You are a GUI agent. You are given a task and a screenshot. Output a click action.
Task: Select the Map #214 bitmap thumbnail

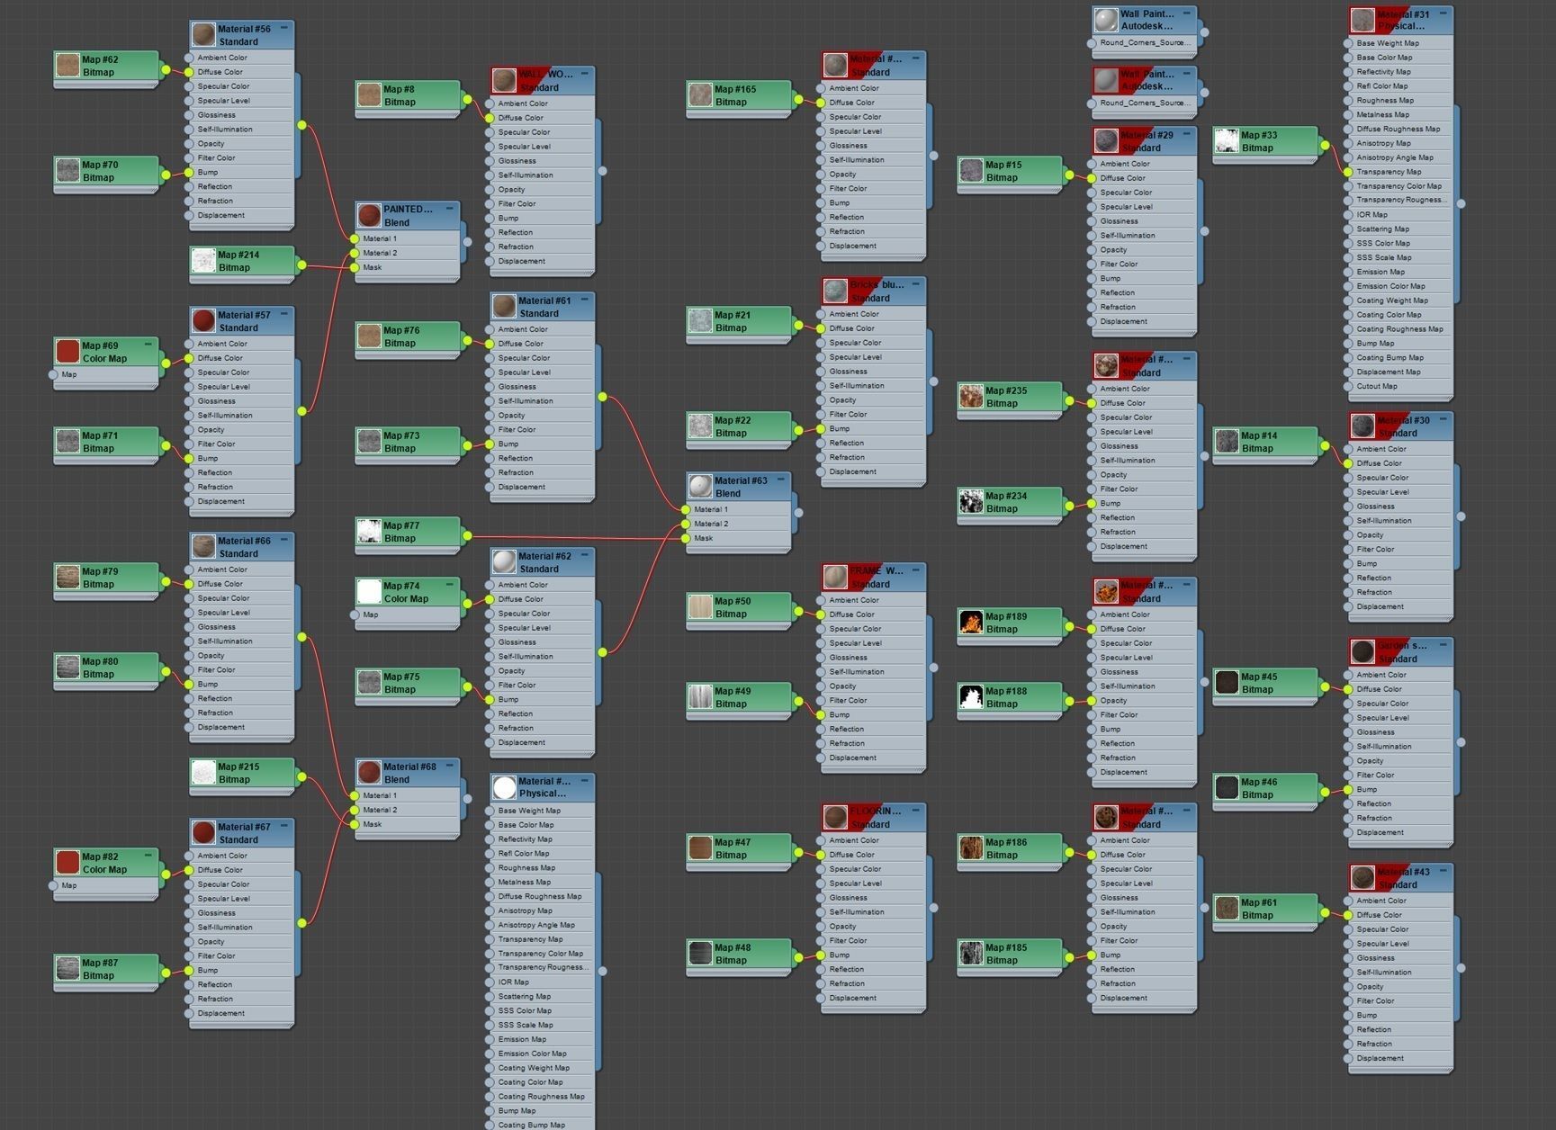click(203, 261)
